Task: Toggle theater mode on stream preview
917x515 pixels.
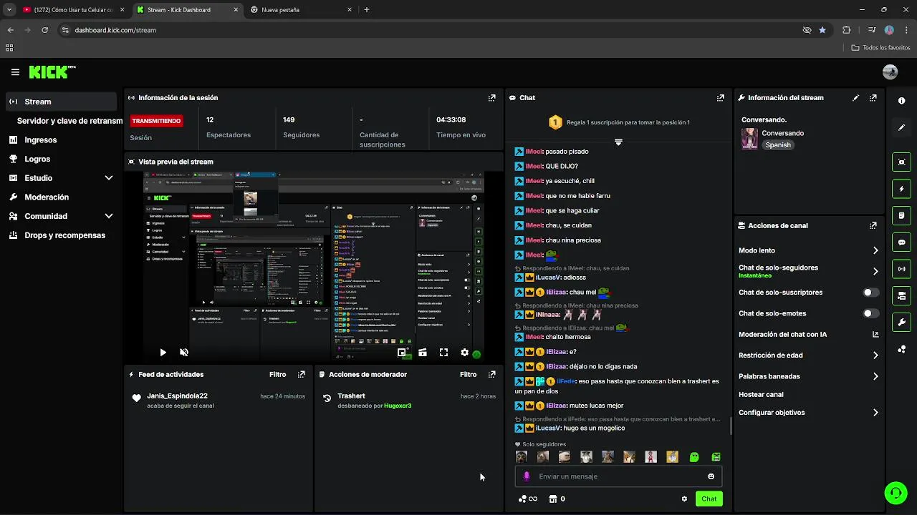Action: point(423,353)
